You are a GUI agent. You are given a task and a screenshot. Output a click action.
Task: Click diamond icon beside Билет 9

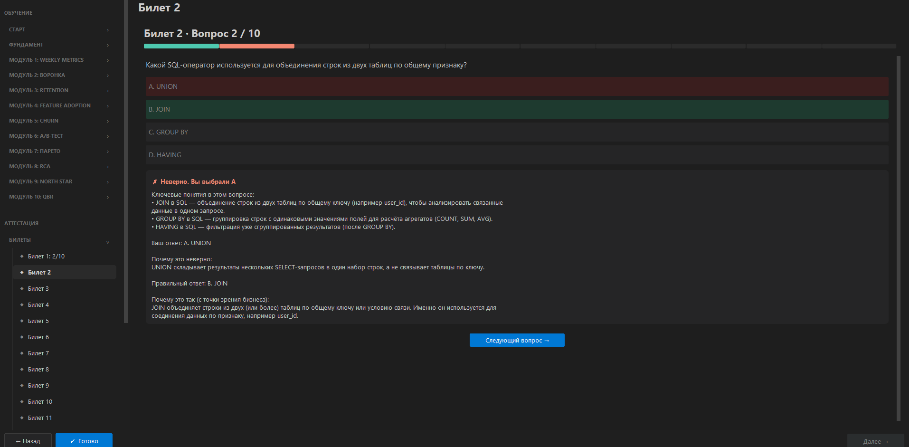[22, 386]
